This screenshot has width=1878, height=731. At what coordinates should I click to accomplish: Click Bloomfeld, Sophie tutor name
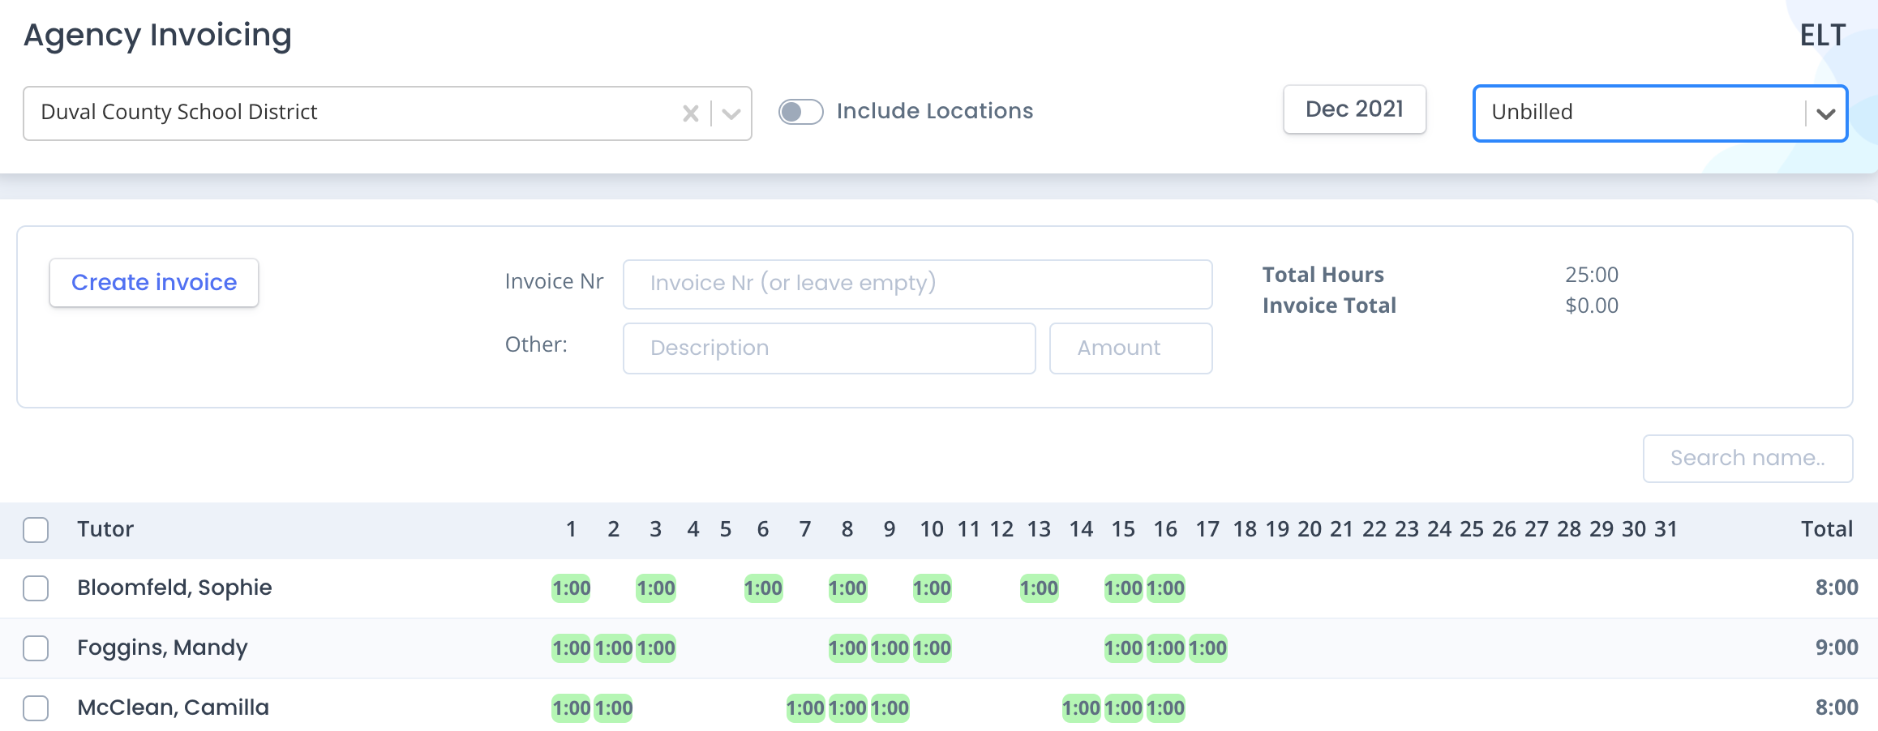click(174, 588)
